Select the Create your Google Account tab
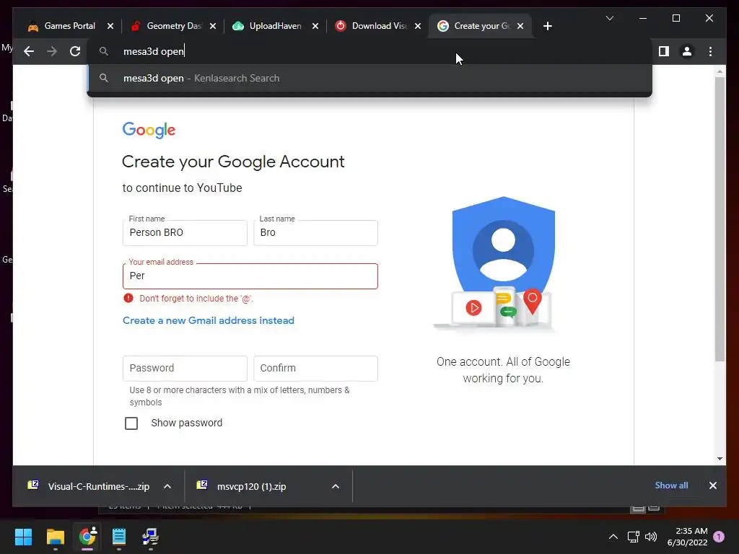Image resolution: width=739 pixels, height=554 pixels. click(474, 26)
